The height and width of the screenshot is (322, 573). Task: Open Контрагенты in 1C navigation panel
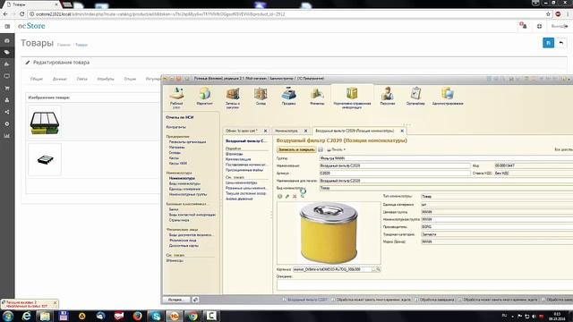(176, 127)
